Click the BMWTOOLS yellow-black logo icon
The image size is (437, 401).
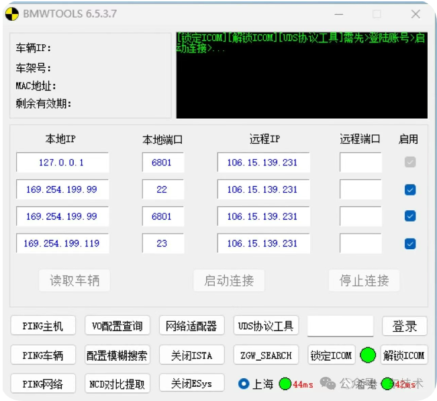coord(12,14)
